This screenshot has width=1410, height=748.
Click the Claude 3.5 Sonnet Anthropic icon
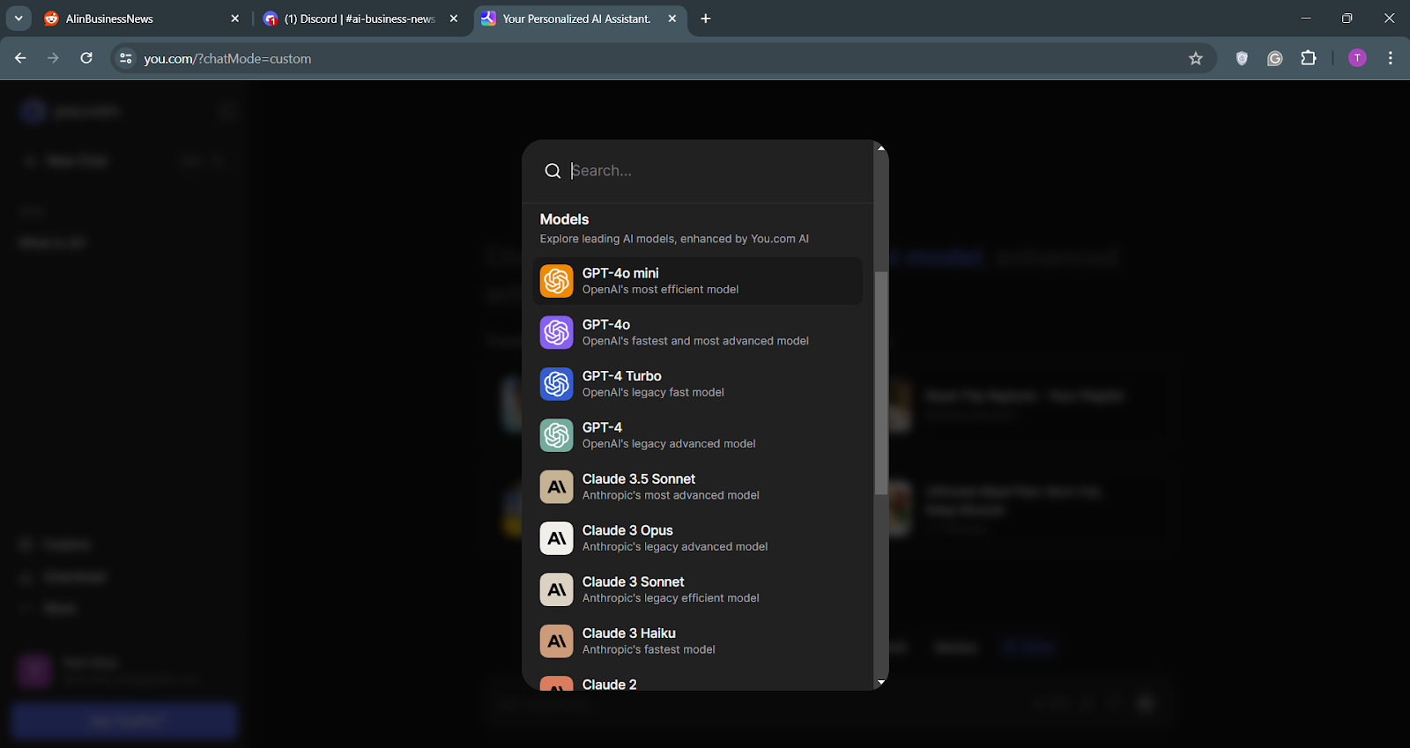[x=556, y=486]
